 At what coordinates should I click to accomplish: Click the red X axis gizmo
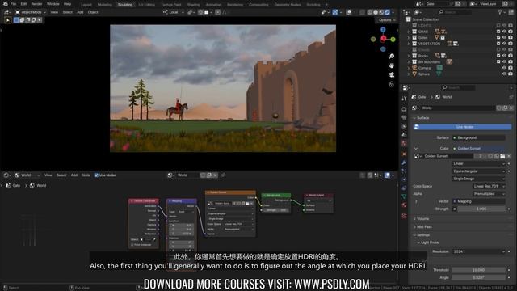[x=383, y=39]
